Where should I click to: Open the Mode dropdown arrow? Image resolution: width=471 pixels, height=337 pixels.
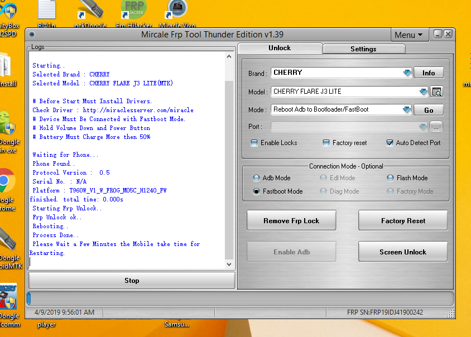coord(407,110)
